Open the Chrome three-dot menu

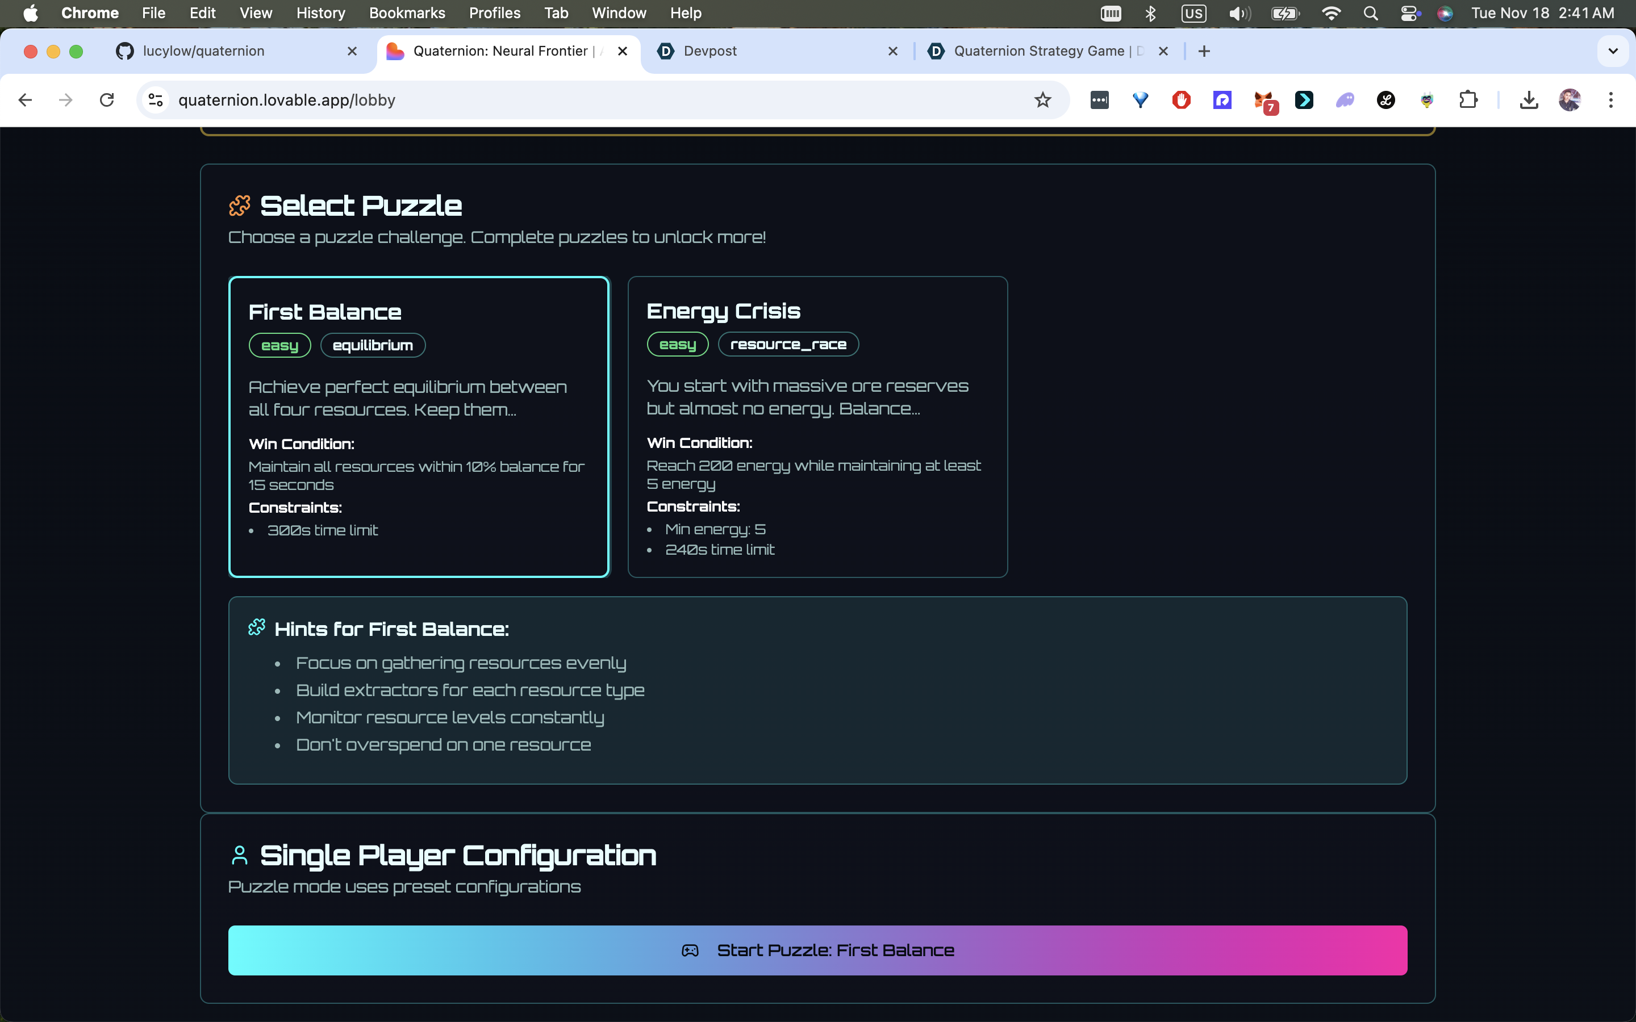pyautogui.click(x=1610, y=100)
